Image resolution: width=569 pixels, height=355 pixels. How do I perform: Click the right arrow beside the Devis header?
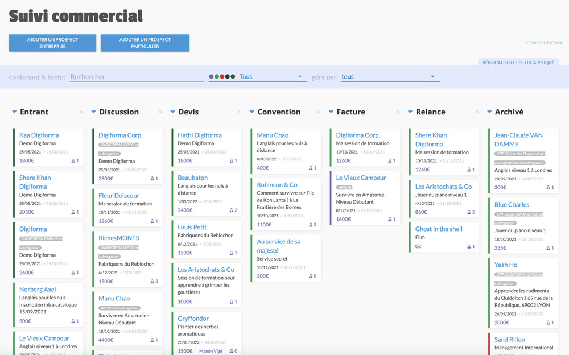(239, 112)
